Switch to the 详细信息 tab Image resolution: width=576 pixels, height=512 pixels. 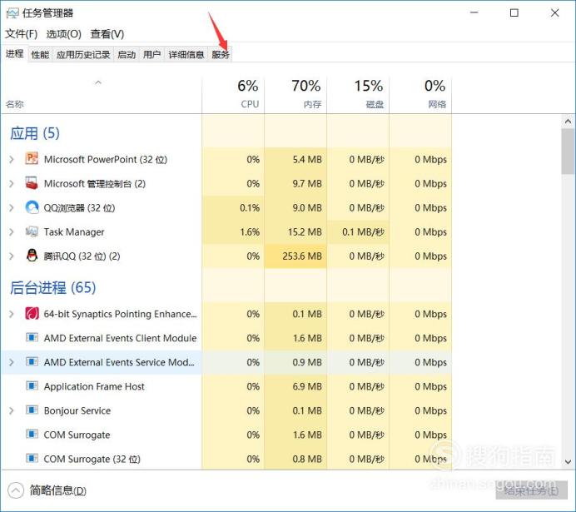click(186, 55)
